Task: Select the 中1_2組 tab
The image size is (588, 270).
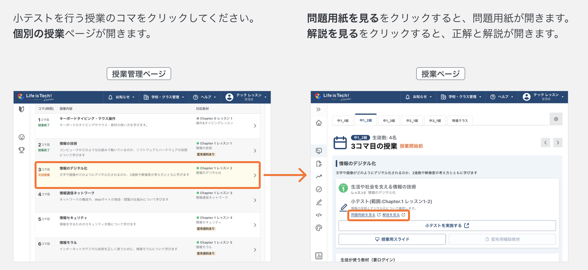Action: pyautogui.click(x=366, y=120)
